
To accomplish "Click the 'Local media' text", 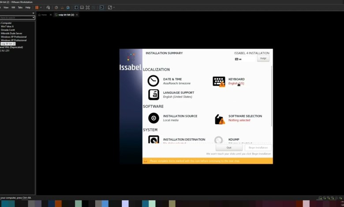I will click(171, 120).
